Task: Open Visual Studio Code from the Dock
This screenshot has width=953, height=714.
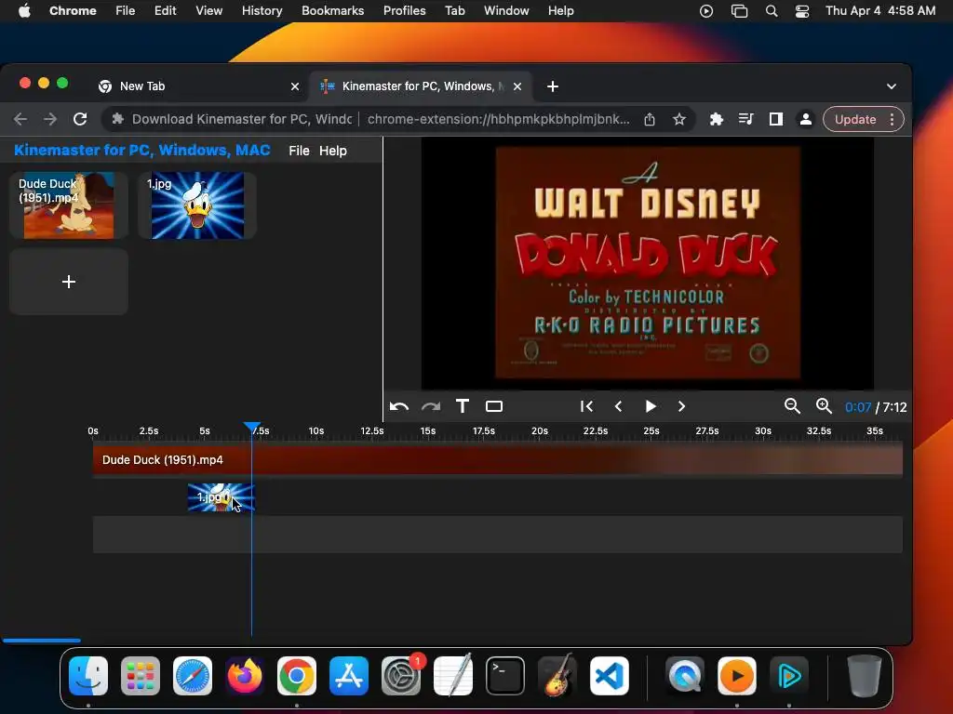Action: pos(610,676)
